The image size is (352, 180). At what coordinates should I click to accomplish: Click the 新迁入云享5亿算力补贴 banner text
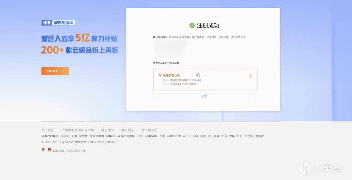point(79,39)
